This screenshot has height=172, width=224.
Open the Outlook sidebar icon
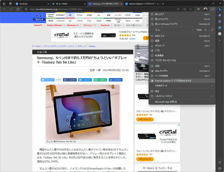(x=220, y=28)
